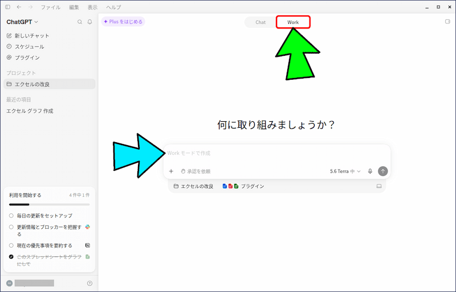Click the Work モードで作成 input field

(277, 153)
